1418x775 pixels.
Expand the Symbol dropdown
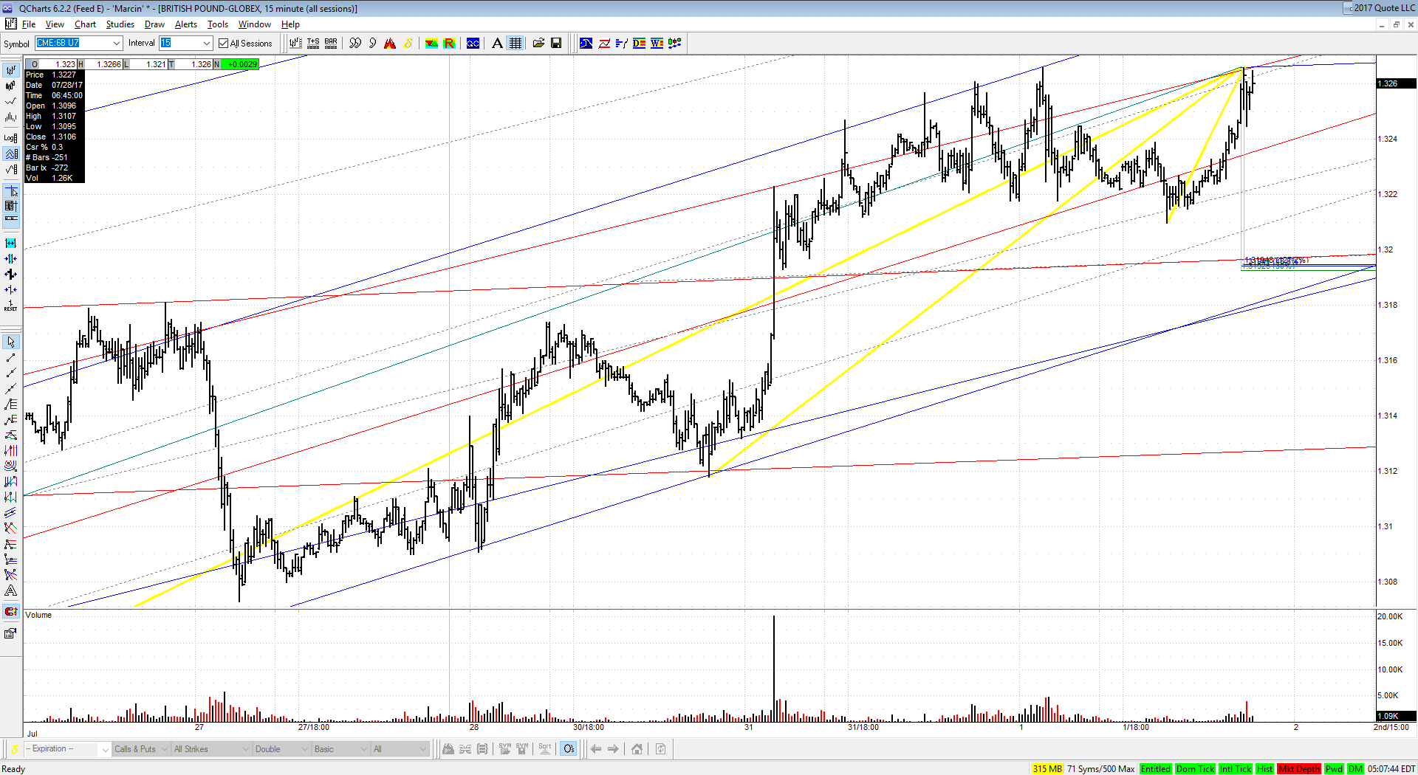[x=117, y=44]
